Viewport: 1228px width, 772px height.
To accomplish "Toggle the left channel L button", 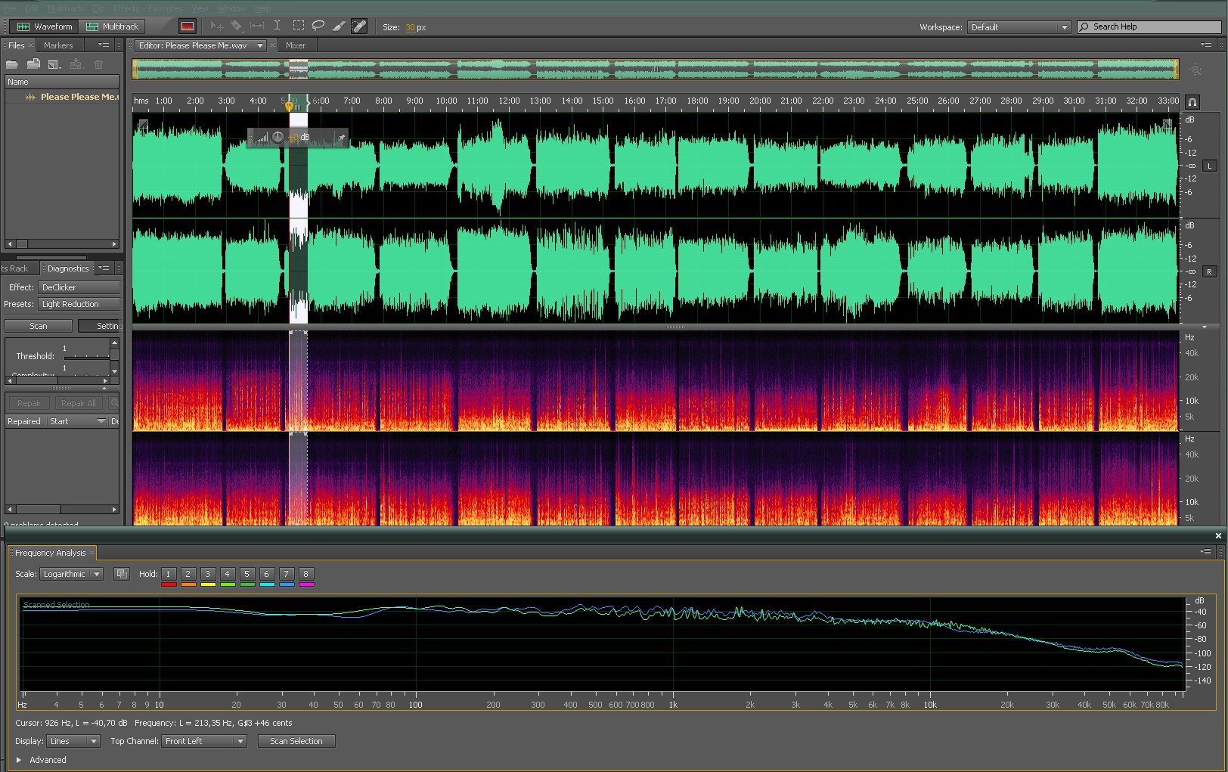I will 1209,166.
